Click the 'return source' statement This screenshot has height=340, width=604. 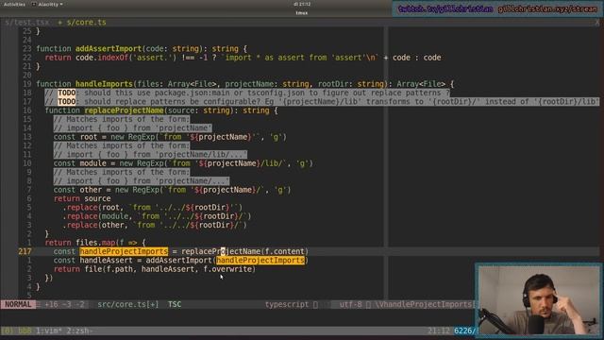click(x=82, y=198)
